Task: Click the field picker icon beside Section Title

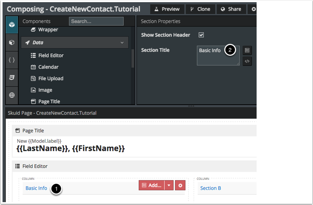Action: pyautogui.click(x=247, y=50)
